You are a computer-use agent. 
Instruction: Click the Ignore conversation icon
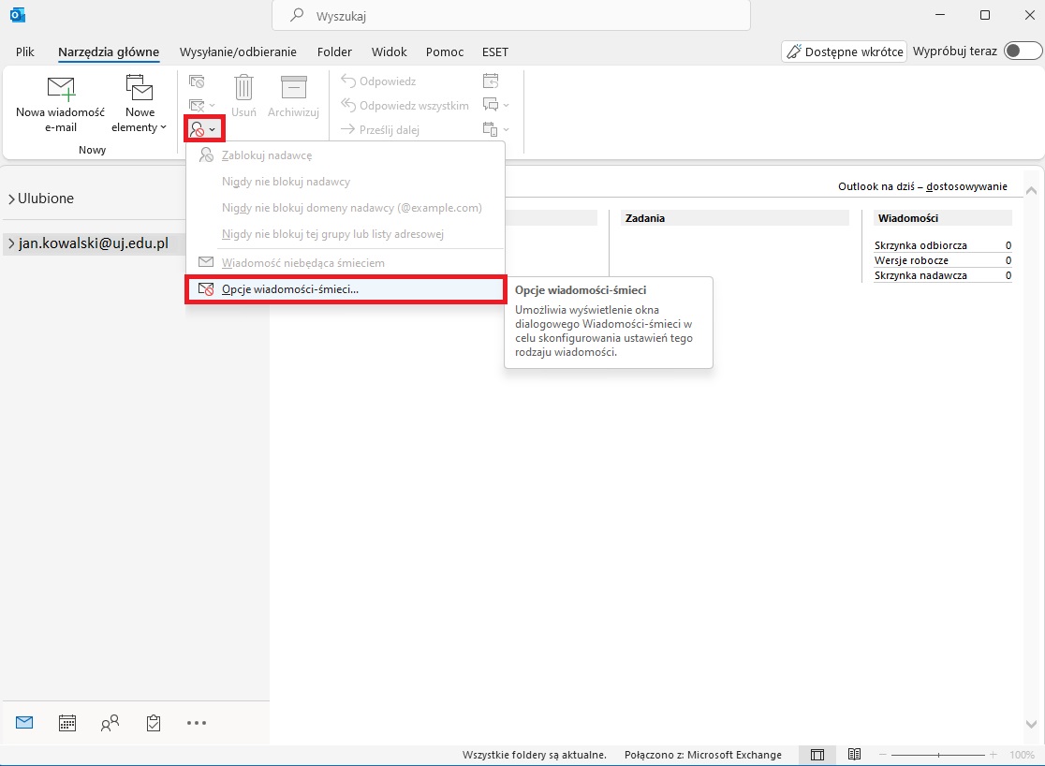[x=197, y=81]
